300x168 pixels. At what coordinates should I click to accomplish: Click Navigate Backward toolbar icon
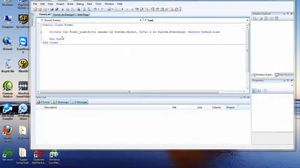tap(109, 9)
